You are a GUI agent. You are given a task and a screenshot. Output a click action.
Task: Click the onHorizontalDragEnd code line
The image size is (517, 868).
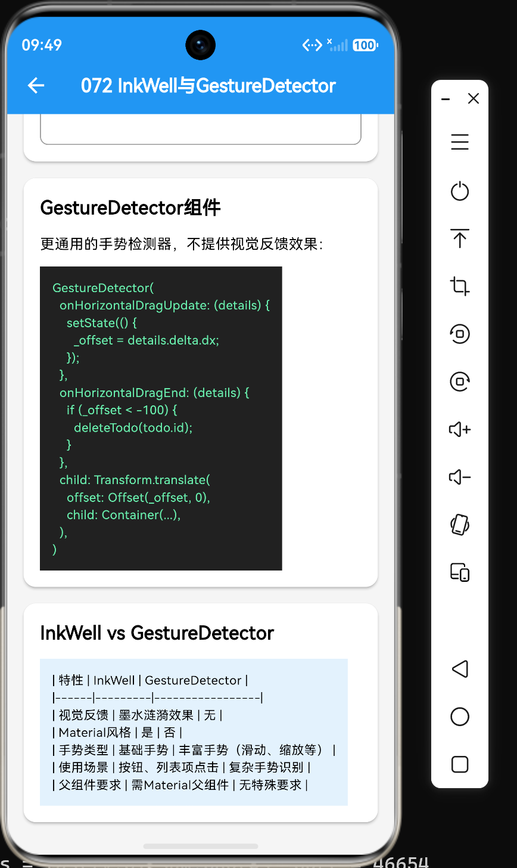[154, 393]
